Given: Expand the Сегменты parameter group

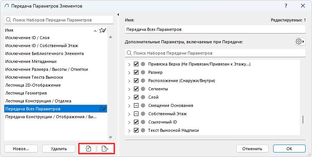Looking at the screenshot, I should [x=129, y=89].
